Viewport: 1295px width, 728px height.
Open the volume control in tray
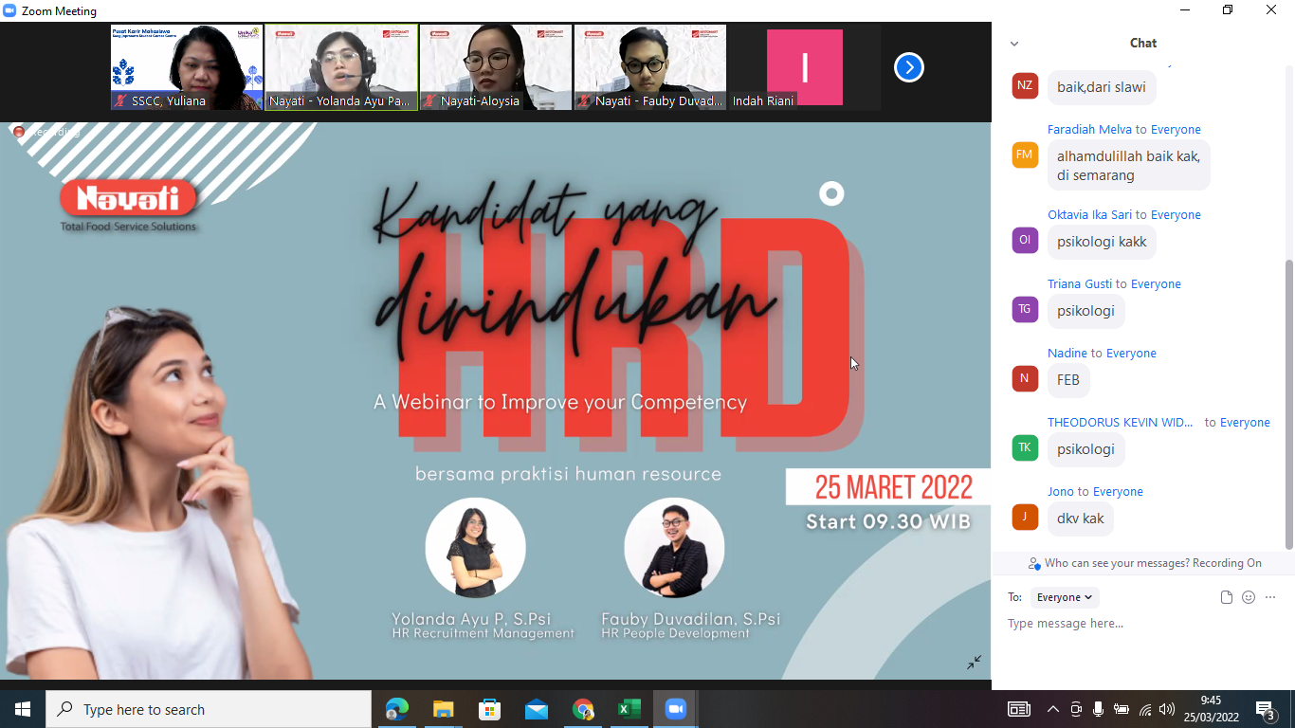tap(1167, 709)
